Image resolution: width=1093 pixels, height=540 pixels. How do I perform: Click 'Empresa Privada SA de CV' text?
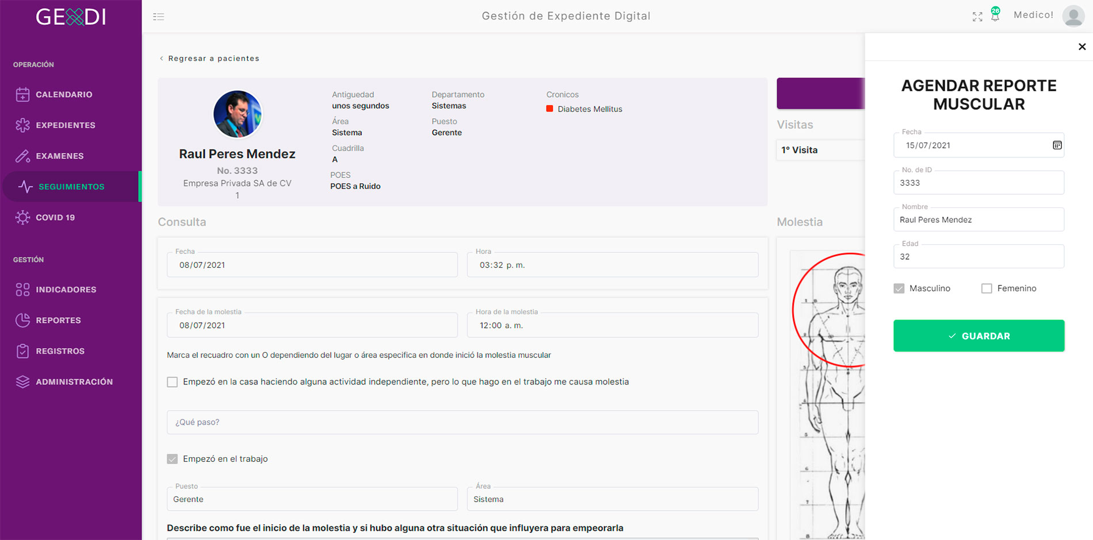(x=237, y=183)
